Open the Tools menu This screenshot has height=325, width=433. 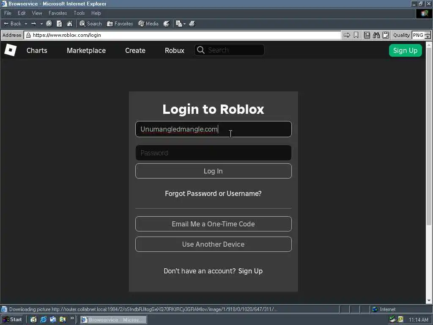point(79,13)
